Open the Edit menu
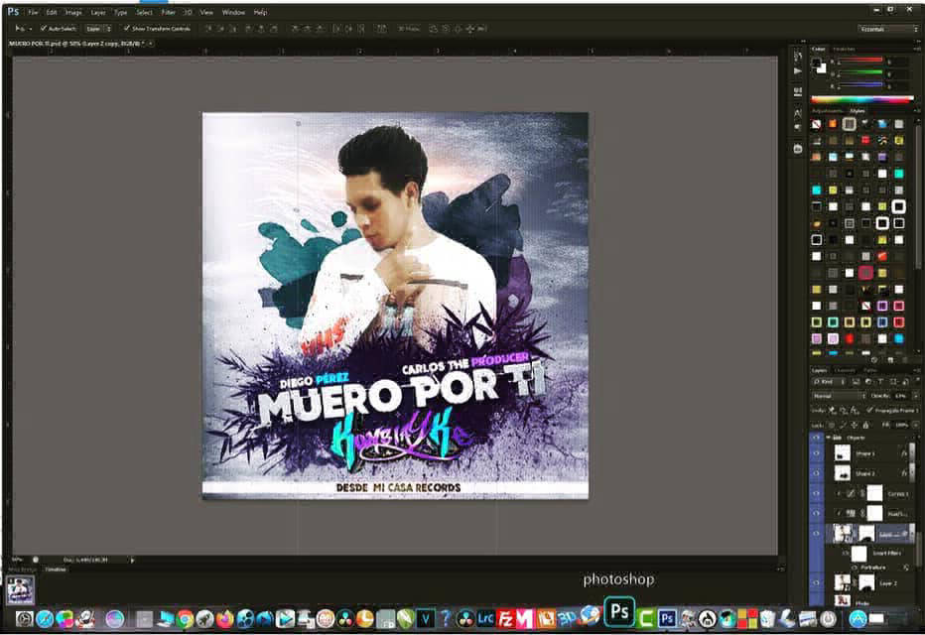The image size is (925, 635). click(x=52, y=12)
